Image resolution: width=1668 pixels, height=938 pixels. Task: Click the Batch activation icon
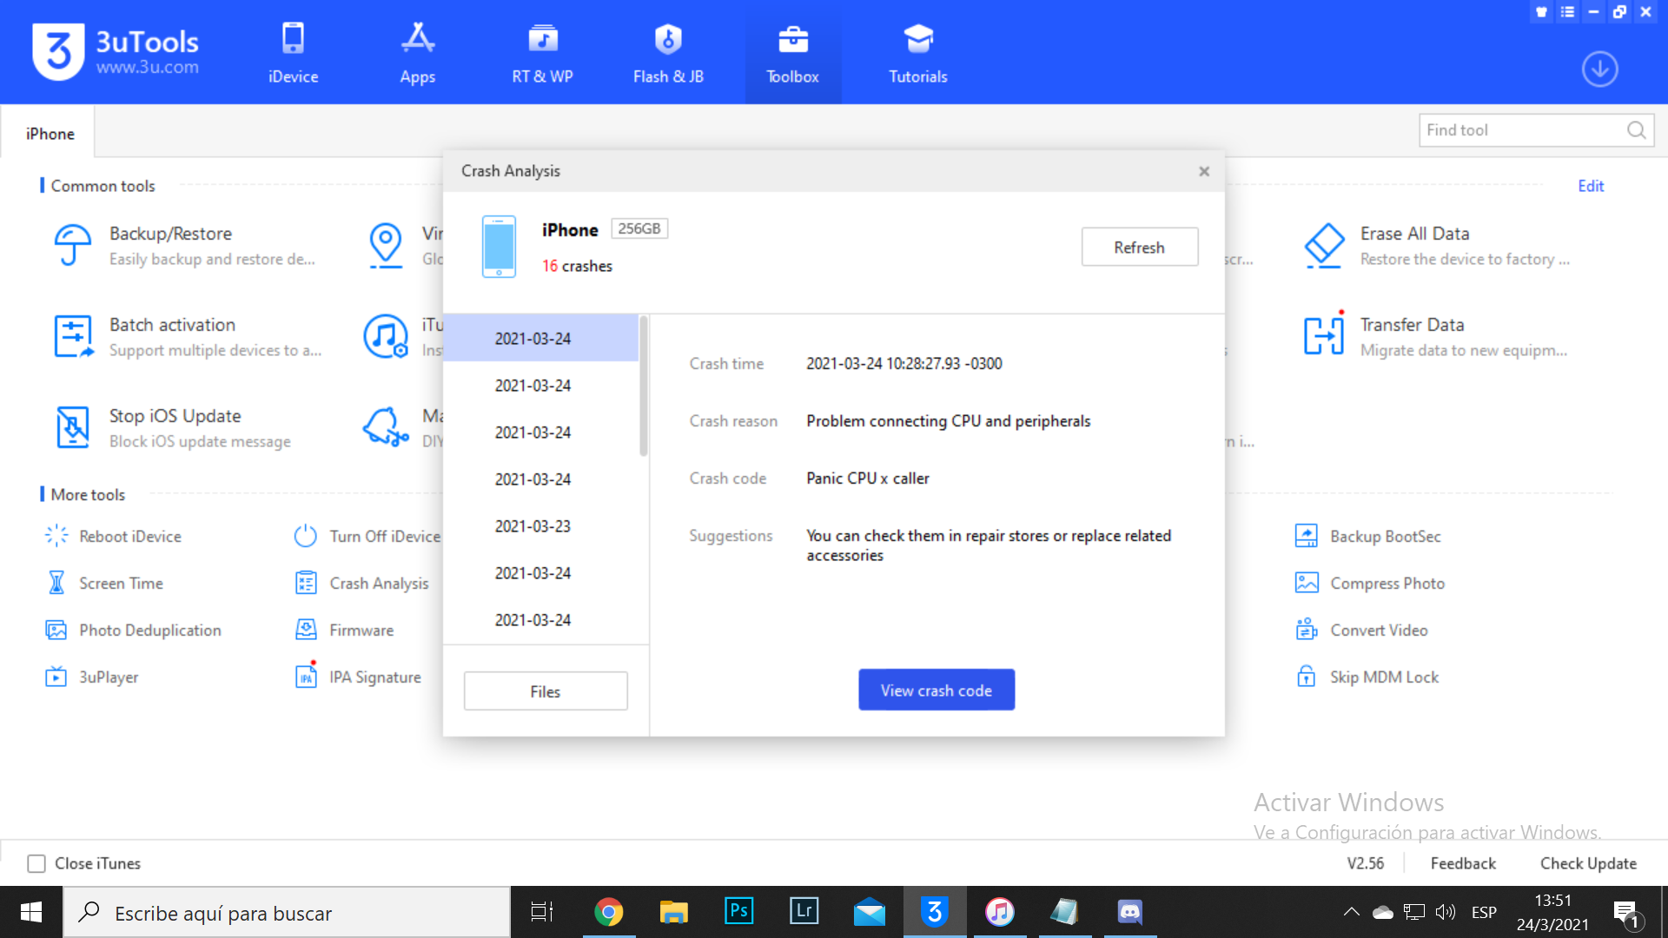(73, 336)
